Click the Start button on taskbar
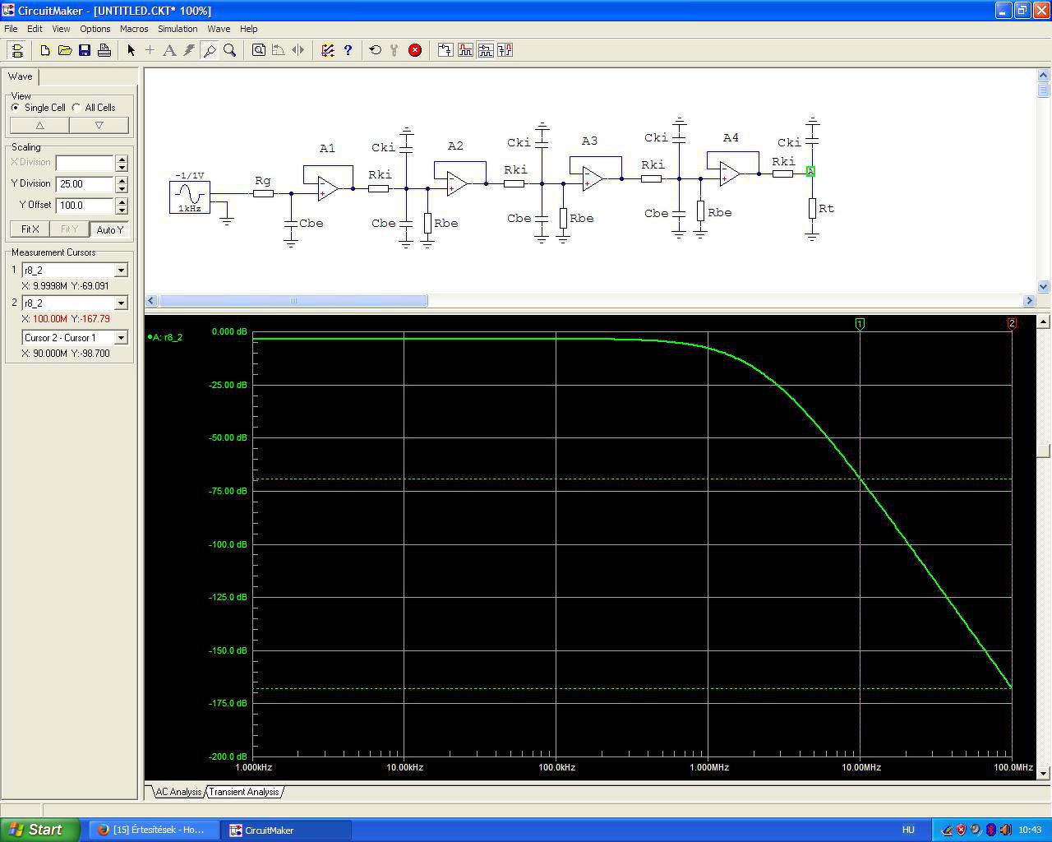1052x842 pixels. tap(39, 830)
